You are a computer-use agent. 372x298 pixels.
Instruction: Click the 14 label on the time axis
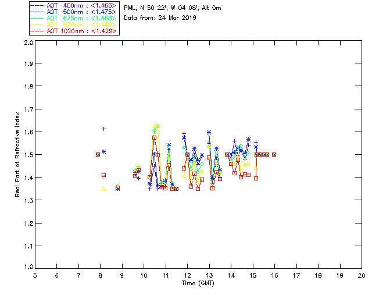coord(231,275)
